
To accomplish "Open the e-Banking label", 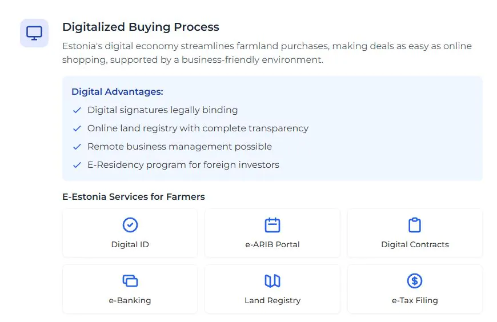I will (x=130, y=300).
